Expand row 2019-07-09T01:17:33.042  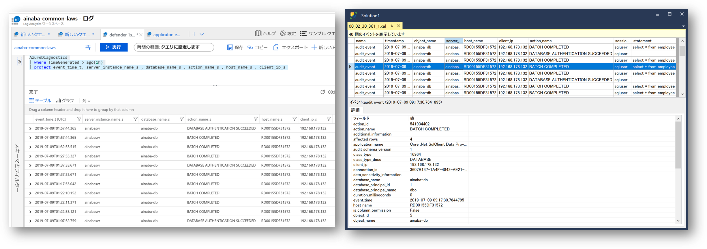pos(30,184)
